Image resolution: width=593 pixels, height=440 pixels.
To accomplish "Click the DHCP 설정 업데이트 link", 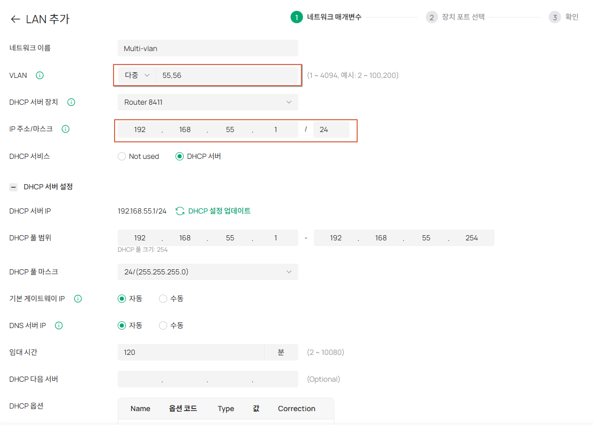I will [x=219, y=211].
